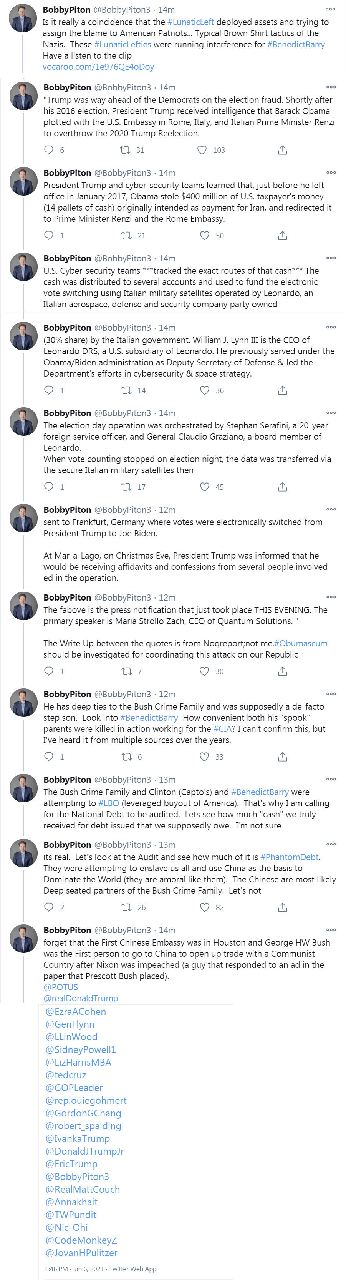Open BobbyPiton avatar on the first tweet
Viewport: 346px width, 1282px height.
(x=23, y=18)
